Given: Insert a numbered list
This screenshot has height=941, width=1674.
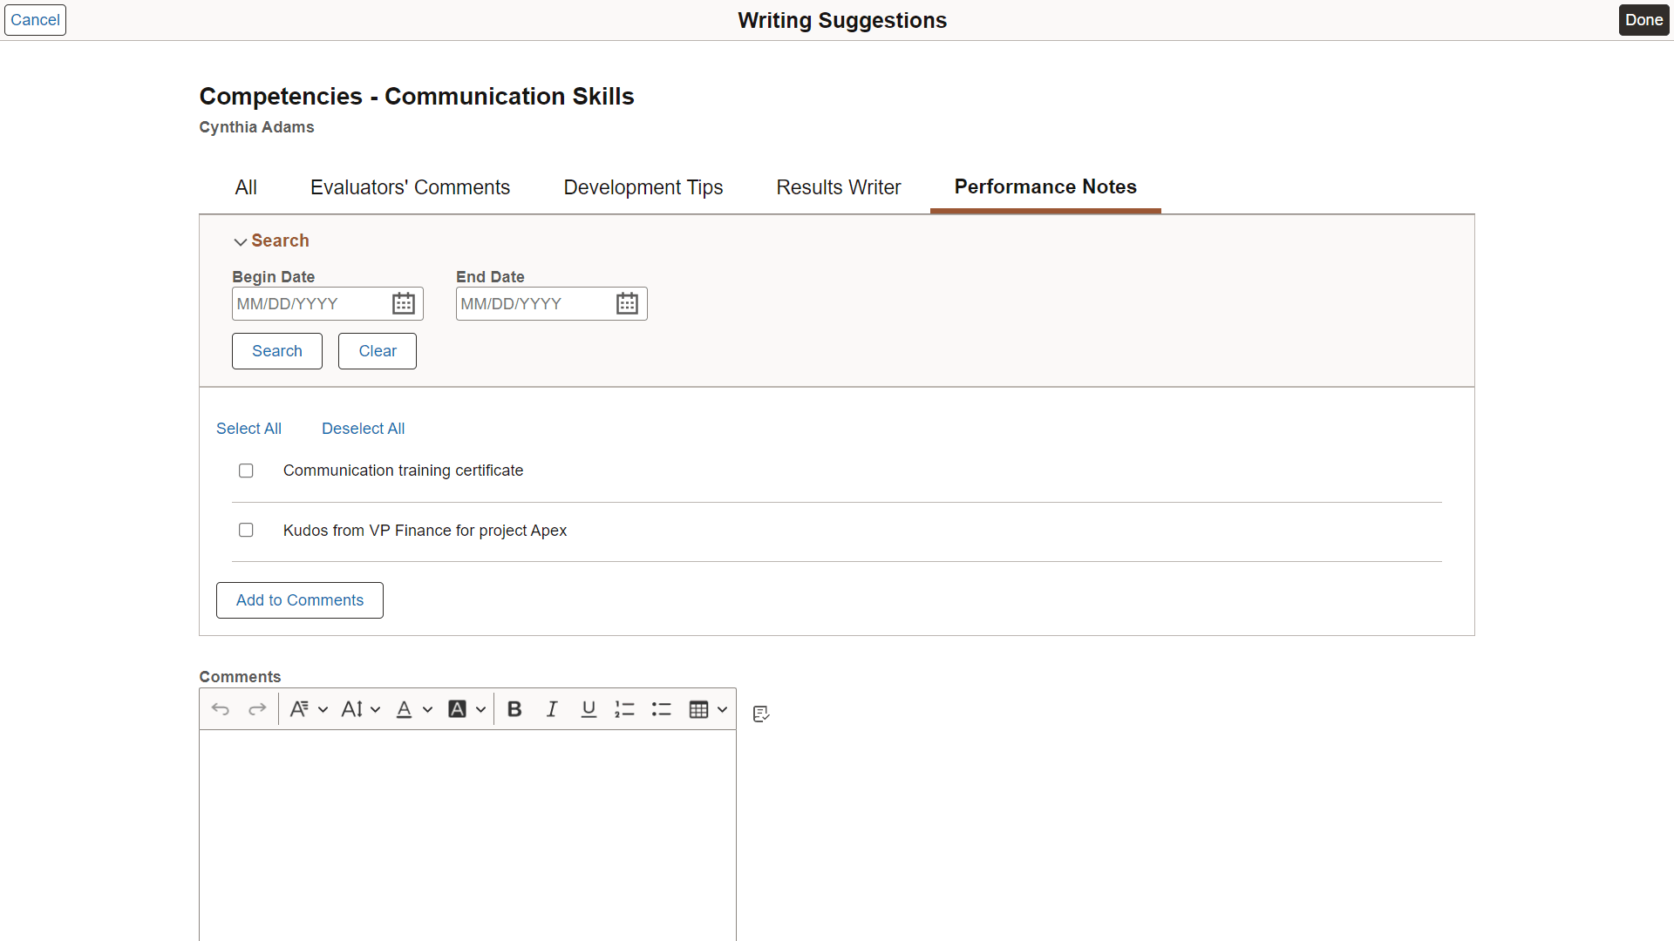Looking at the screenshot, I should coord(624,709).
